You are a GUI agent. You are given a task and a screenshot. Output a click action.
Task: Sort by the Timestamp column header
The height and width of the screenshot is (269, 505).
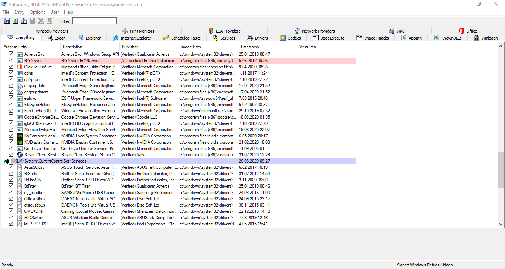coord(268,47)
